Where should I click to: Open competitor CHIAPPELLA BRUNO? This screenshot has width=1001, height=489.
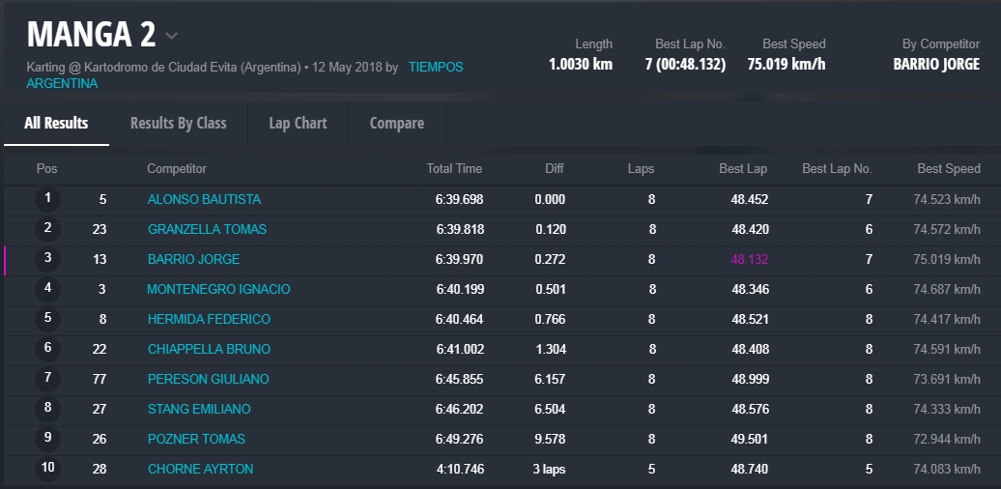[209, 349]
